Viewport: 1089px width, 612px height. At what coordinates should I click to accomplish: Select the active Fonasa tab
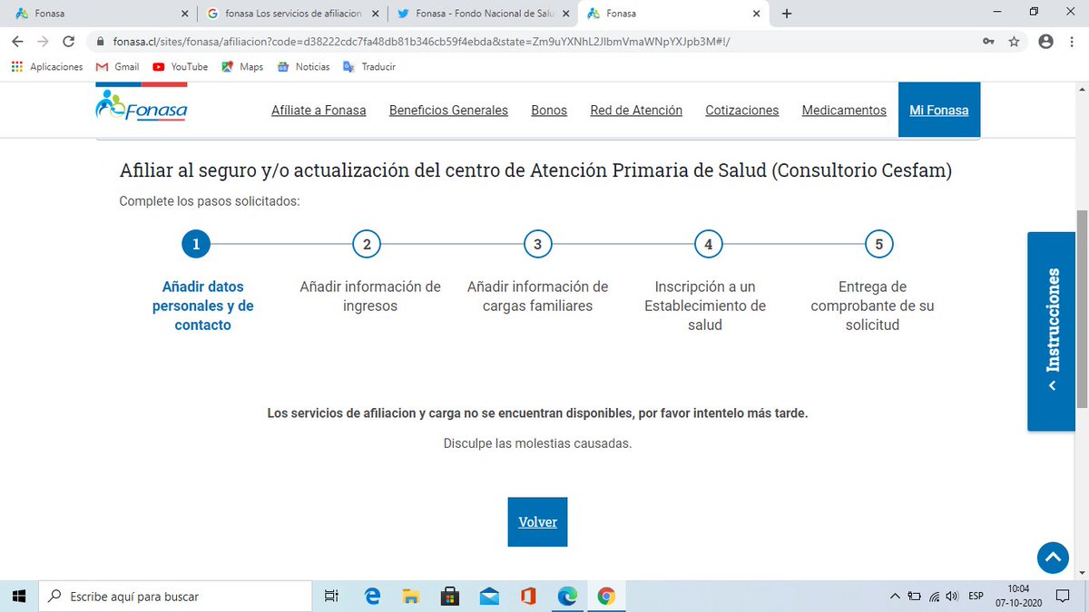(x=672, y=14)
